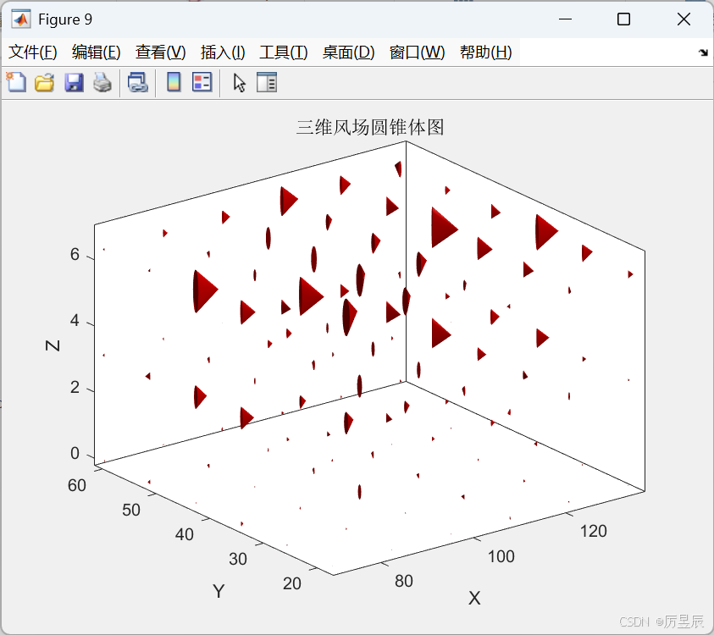
Task: Insert a colorbar using the toolbar icon
Action: [x=174, y=82]
